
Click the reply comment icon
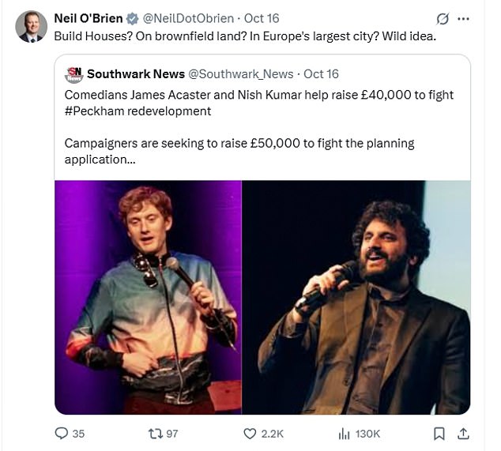[61, 434]
